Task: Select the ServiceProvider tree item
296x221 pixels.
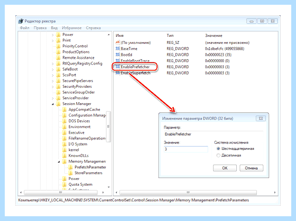Action: click(x=75, y=98)
